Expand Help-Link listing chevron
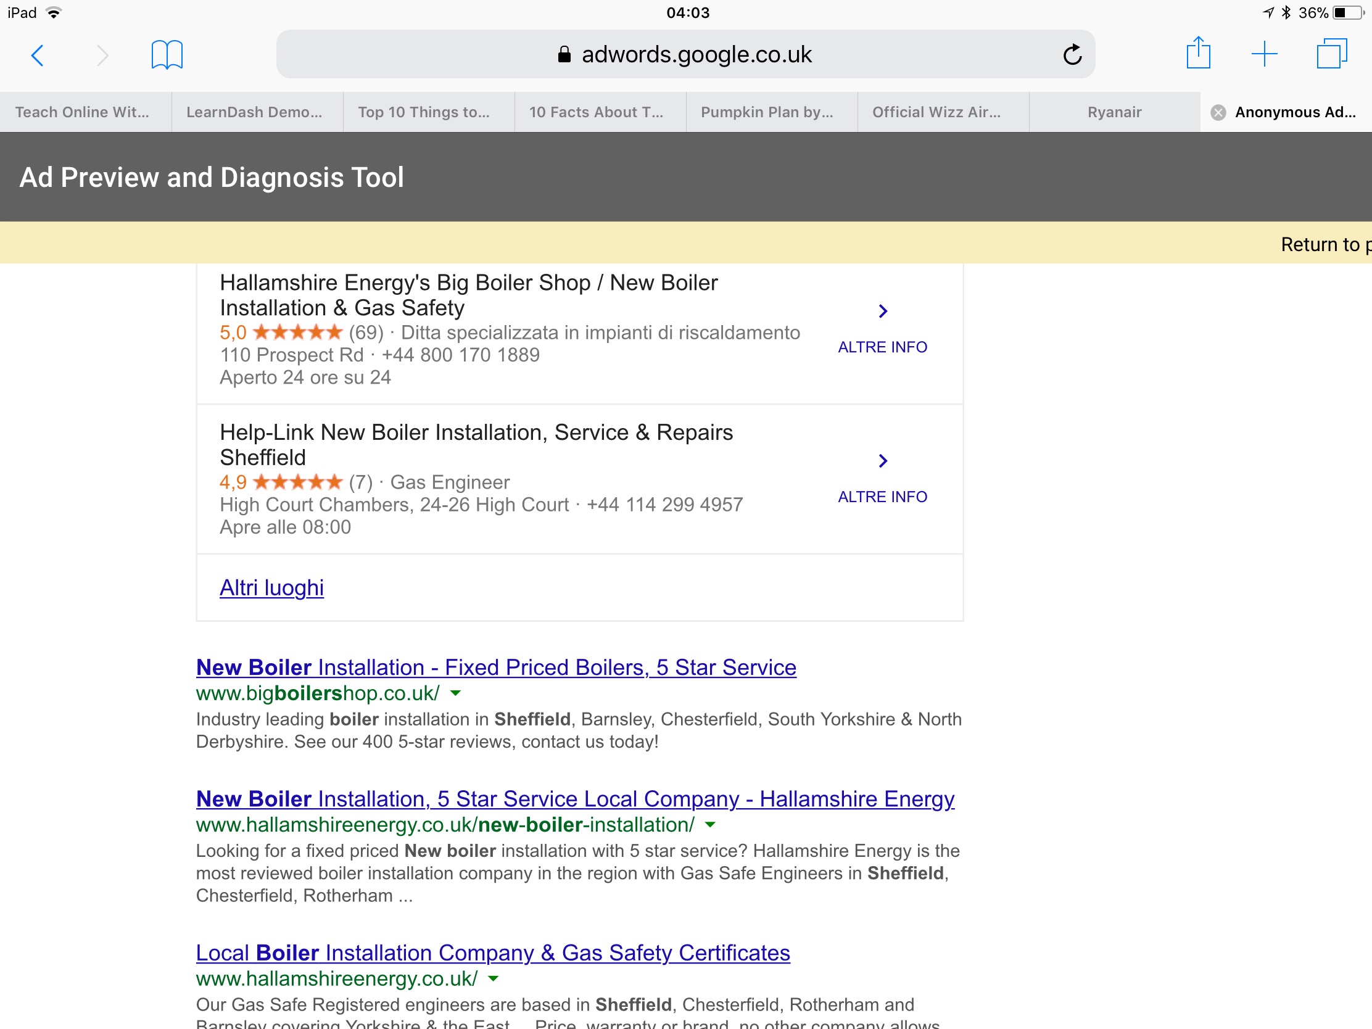The width and height of the screenshot is (1372, 1029). click(883, 460)
